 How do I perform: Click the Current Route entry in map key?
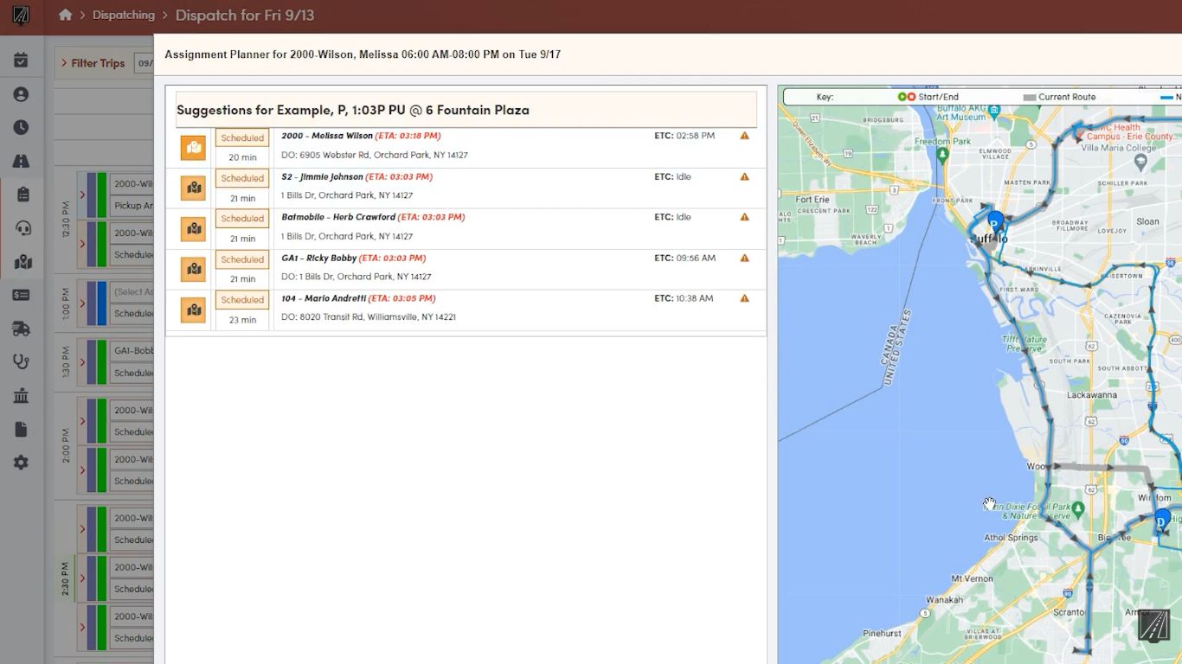1059,97
